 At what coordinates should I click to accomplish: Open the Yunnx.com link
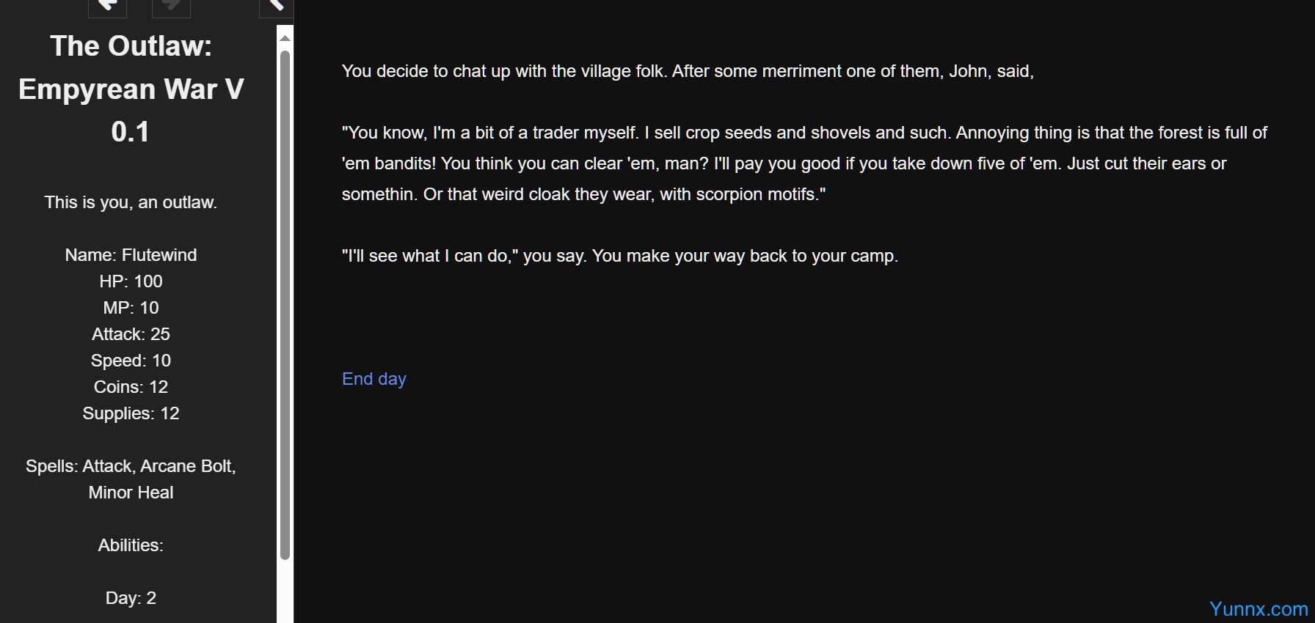pyautogui.click(x=1258, y=609)
